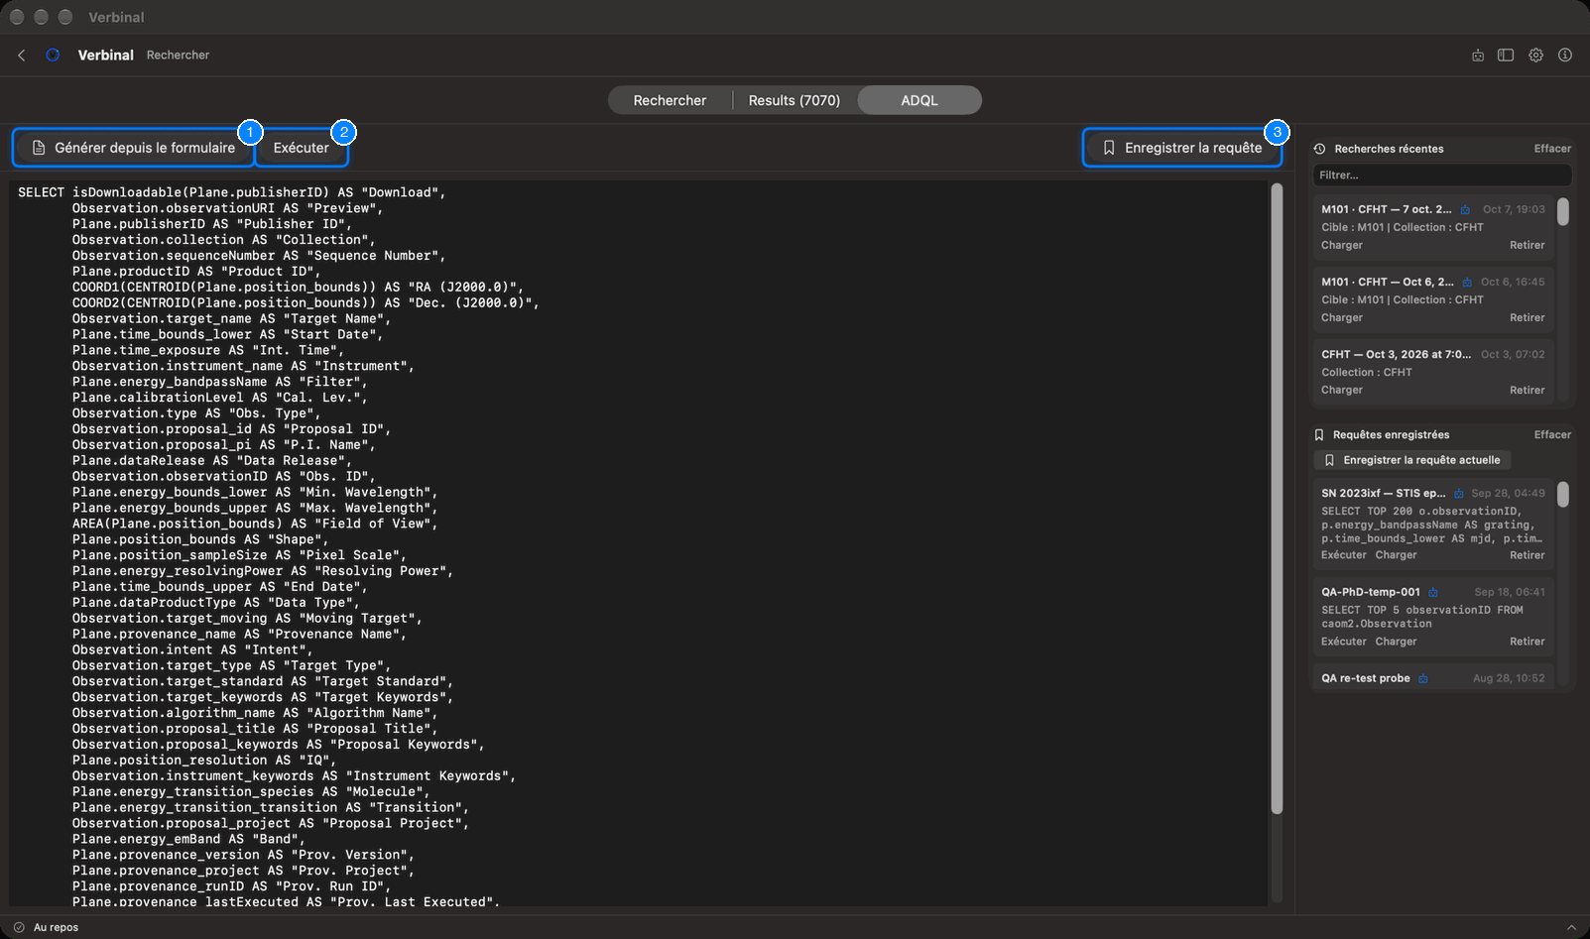The image size is (1590, 939).
Task: Click robot icon beside QA-PhD-temp-001
Action: 1433,592
